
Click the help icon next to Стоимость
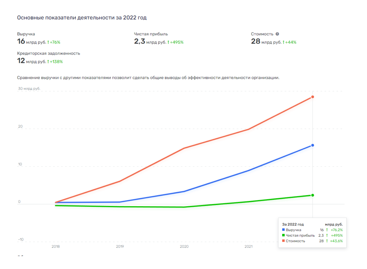(277, 34)
